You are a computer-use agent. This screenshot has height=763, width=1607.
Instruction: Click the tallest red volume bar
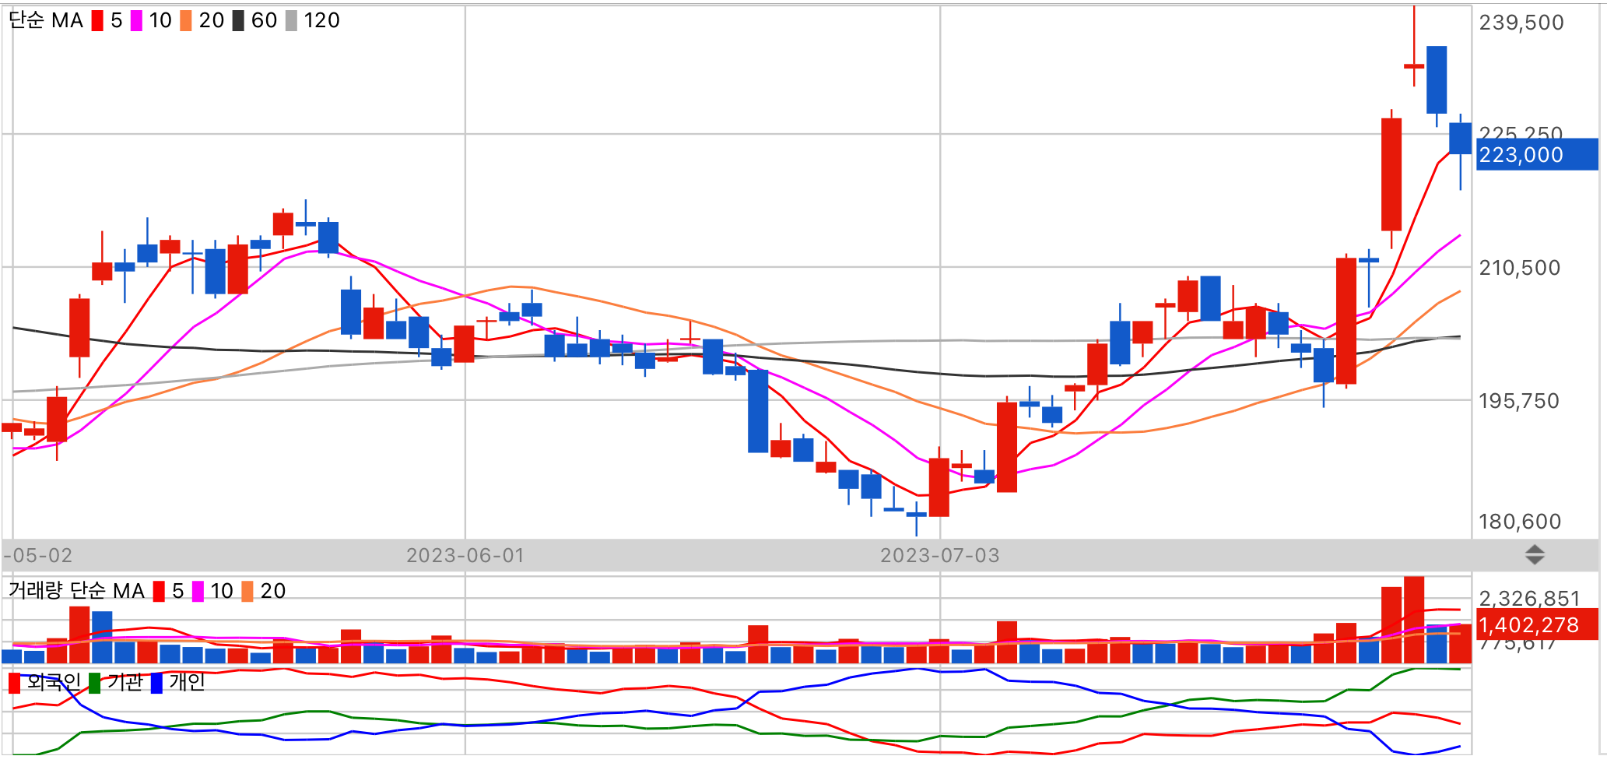(1414, 620)
